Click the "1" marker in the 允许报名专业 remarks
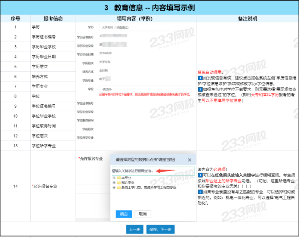Screen dimensions: 299x238 coord(200,176)
